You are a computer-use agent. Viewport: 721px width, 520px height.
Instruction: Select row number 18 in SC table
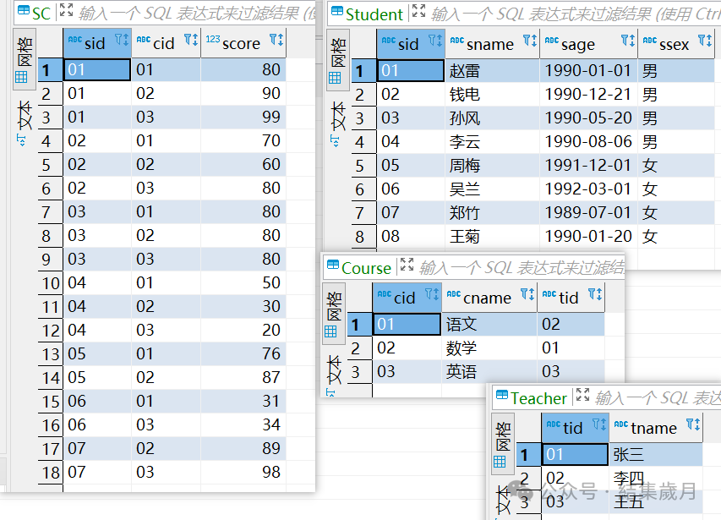coord(51,472)
